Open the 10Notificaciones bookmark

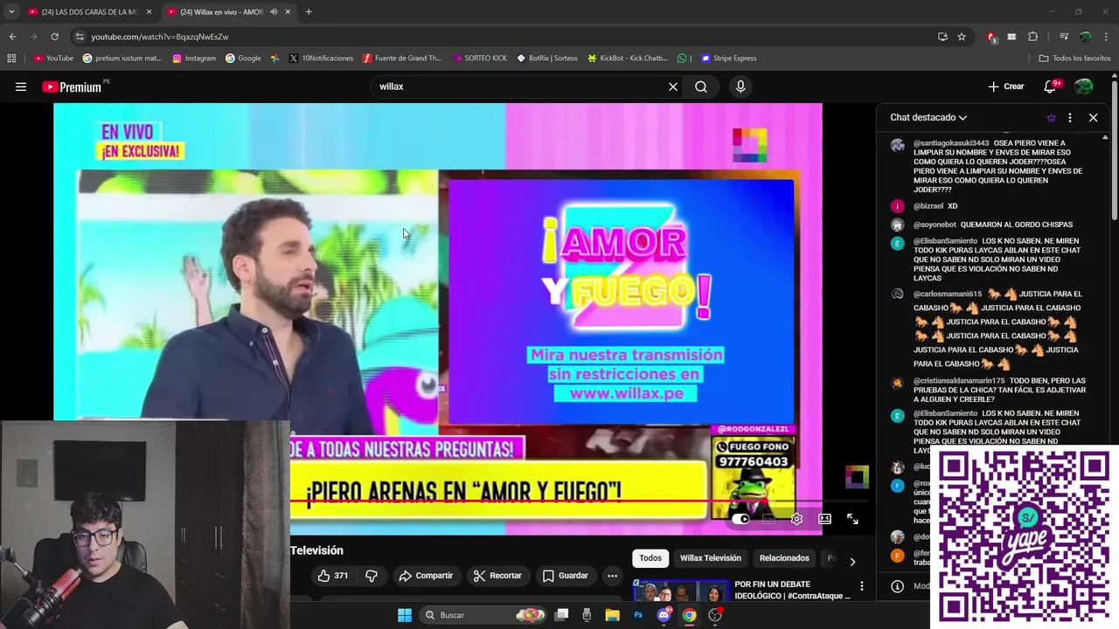pos(320,59)
